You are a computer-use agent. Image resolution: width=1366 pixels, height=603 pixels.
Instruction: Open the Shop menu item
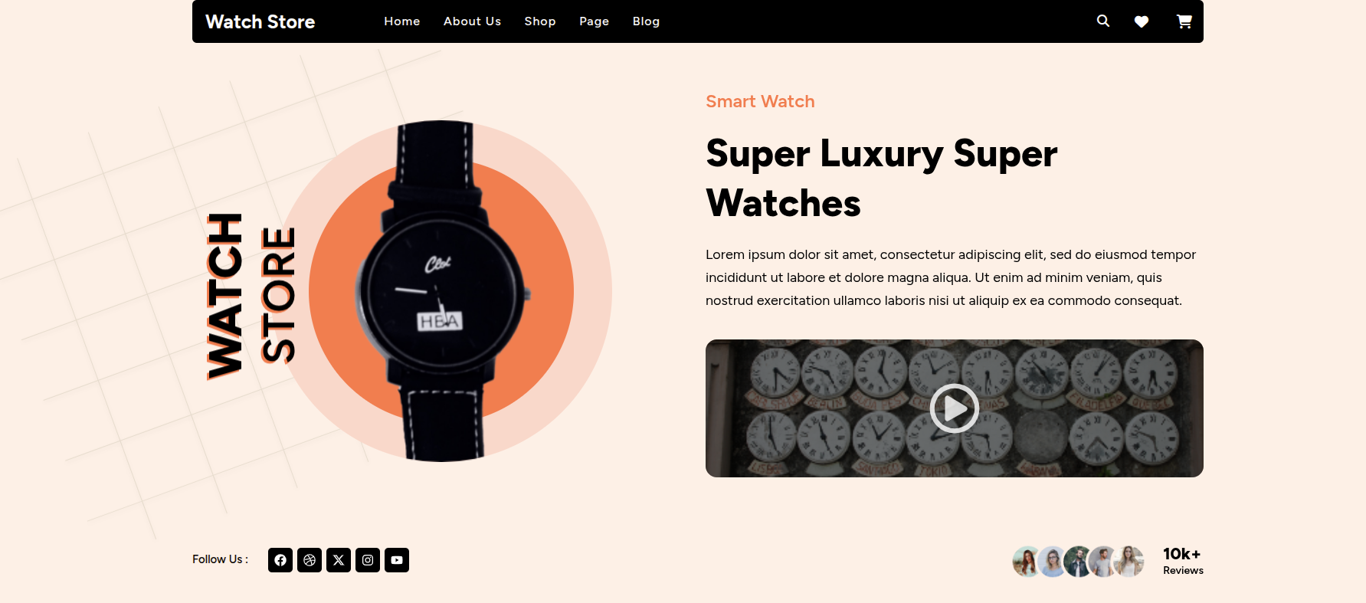tap(540, 21)
